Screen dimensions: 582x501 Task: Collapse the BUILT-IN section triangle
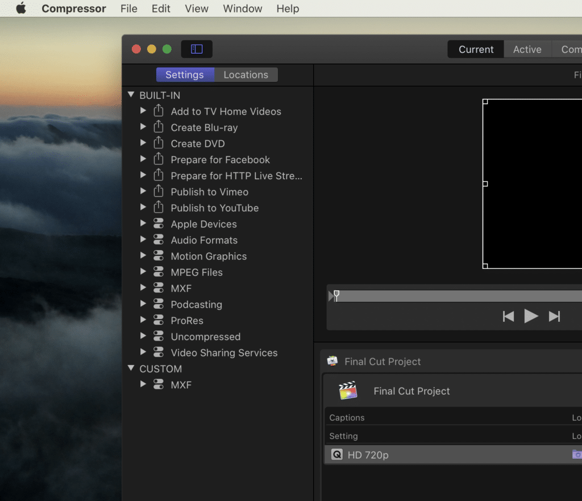coord(131,95)
